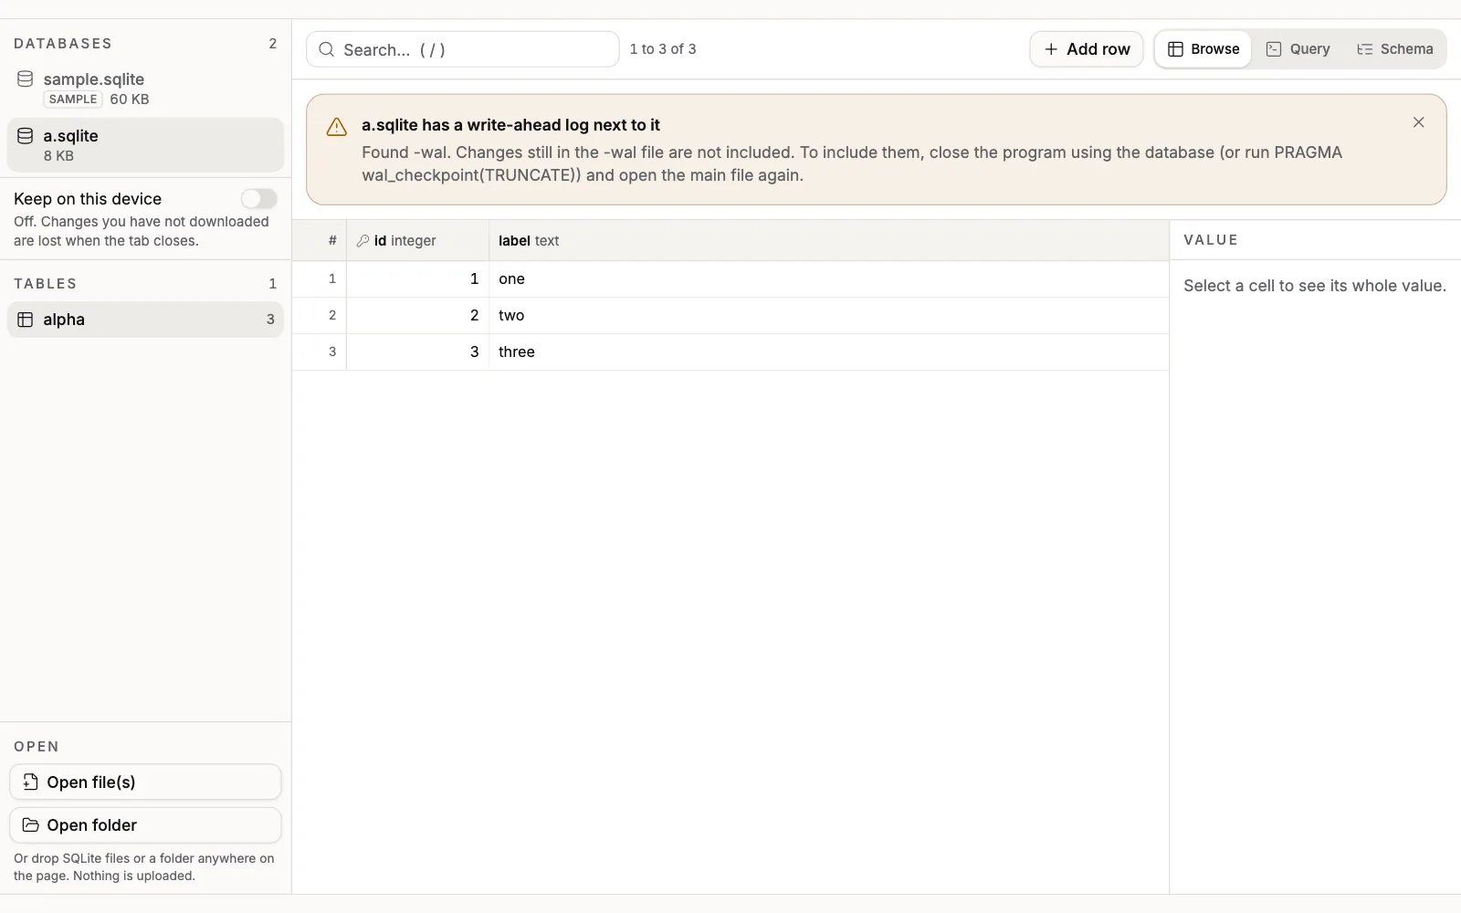1461x913 pixels.
Task: Click the DATABASES section heading
Action: [x=63, y=44]
